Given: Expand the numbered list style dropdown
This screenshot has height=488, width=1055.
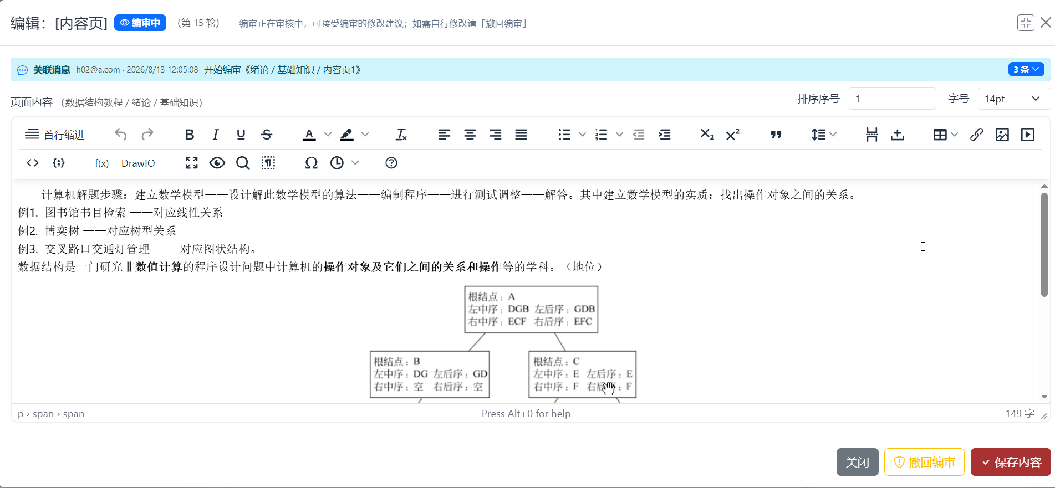Looking at the screenshot, I should [619, 135].
